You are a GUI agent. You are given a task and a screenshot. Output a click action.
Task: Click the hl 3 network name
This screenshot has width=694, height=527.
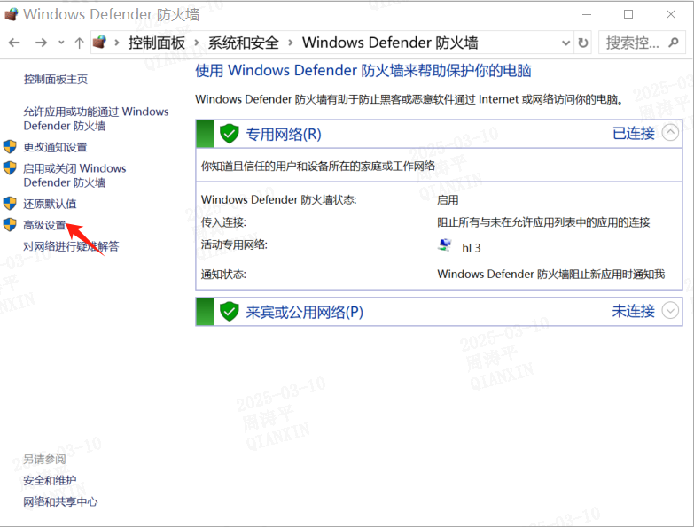[472, 248]
